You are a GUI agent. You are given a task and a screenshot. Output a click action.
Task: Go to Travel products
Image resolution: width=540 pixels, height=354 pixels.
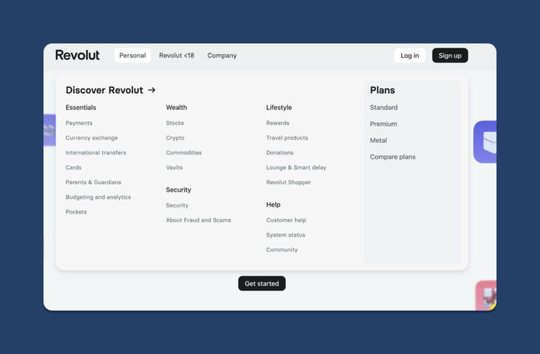(x=287, y=138)
